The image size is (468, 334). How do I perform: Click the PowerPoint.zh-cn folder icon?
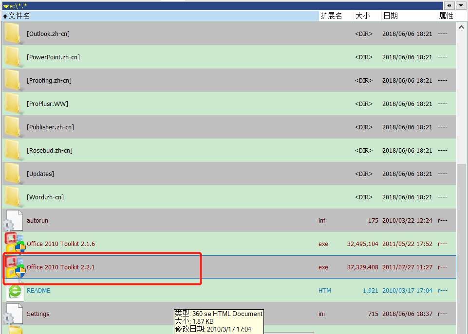[x=13, y=56]
